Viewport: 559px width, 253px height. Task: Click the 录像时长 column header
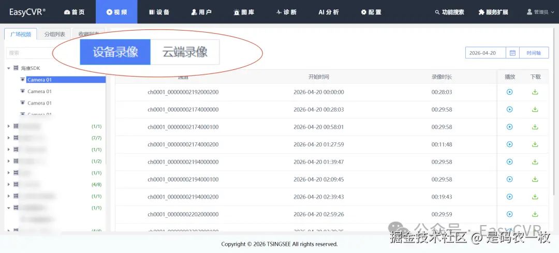pos(442,77)
